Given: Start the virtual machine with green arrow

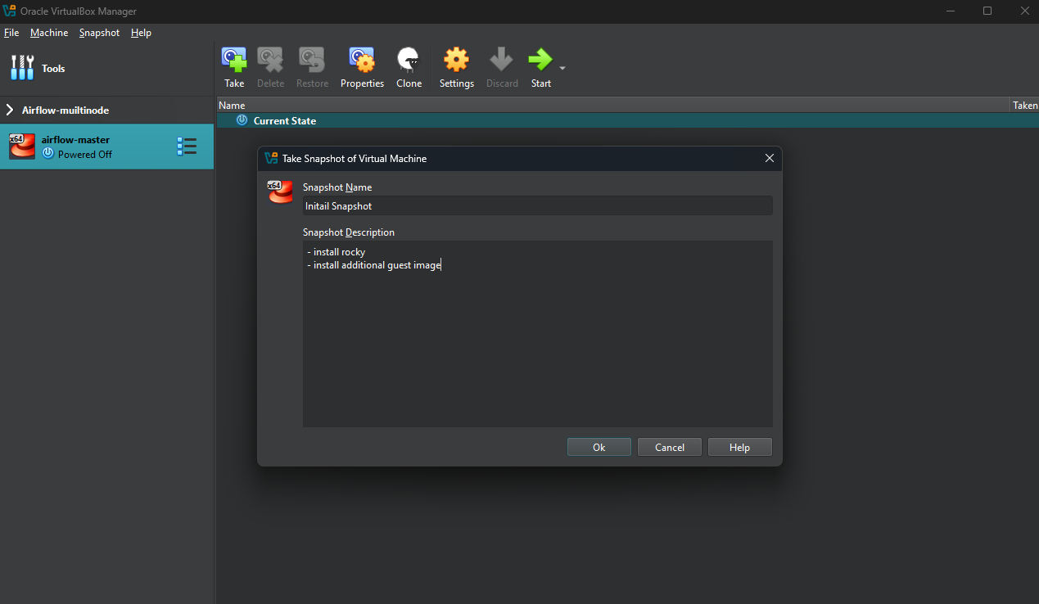Looking at the screenshot, I should click(x=540, y=60).
